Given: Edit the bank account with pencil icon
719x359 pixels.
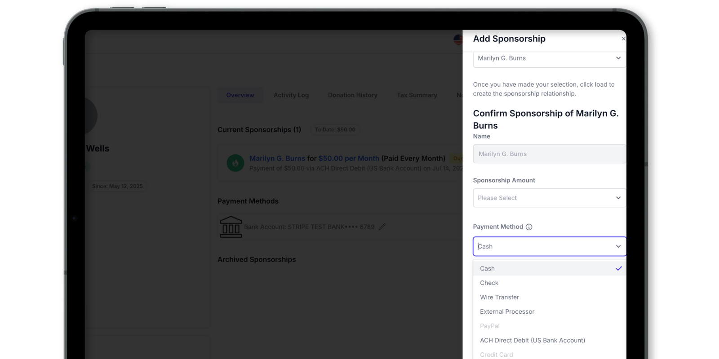Looking at the screenshot, I should click(x=382, y=227).
